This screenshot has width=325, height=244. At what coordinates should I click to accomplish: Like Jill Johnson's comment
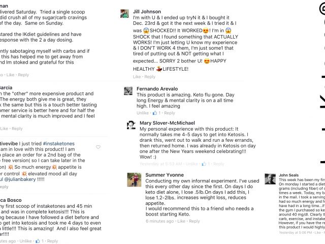(x=137, y=77)
